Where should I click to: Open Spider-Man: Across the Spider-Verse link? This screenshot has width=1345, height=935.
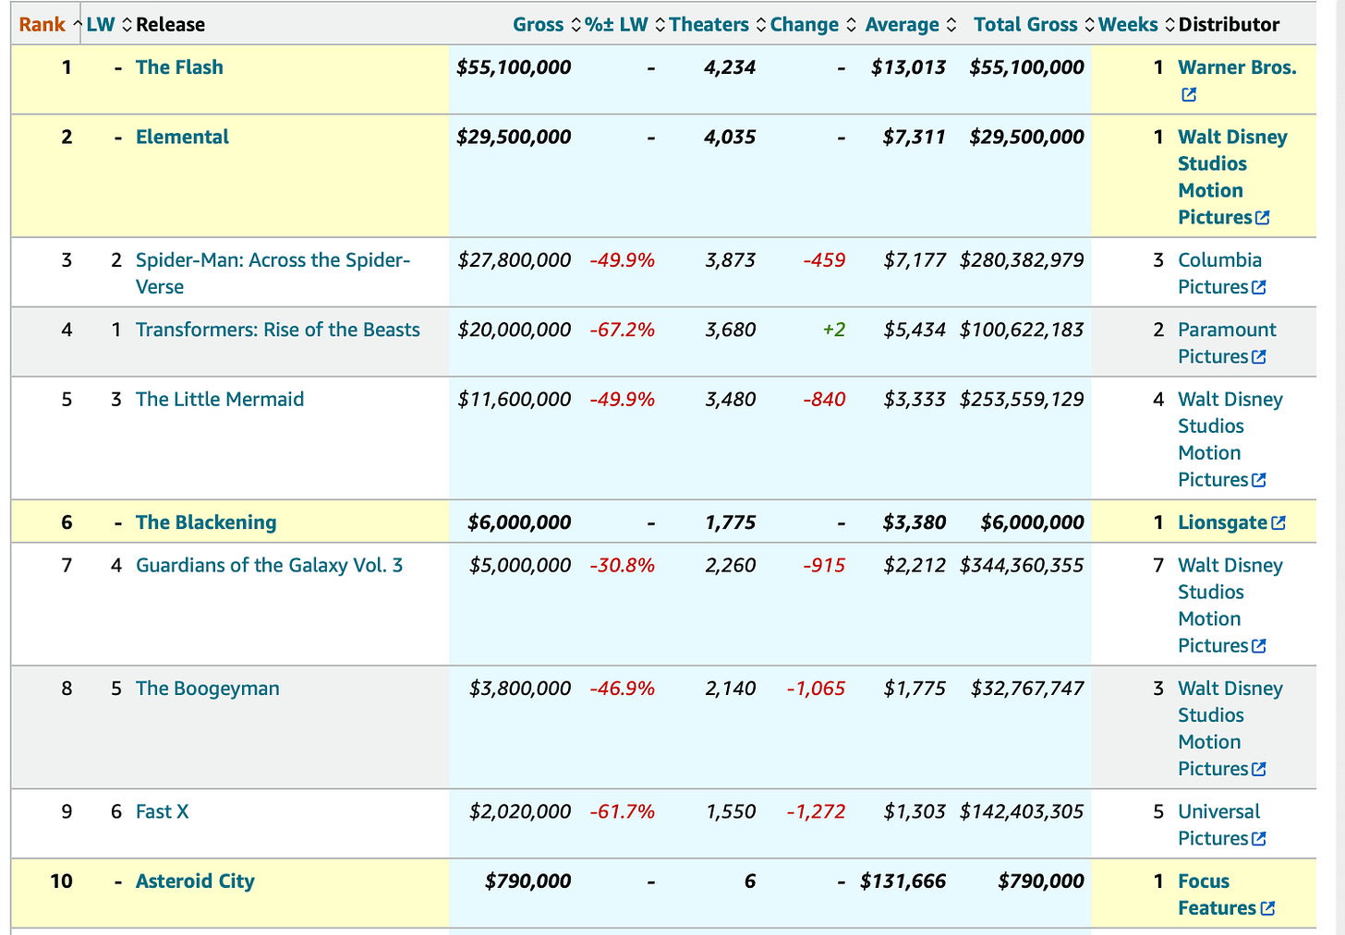[x=273, y=273]
